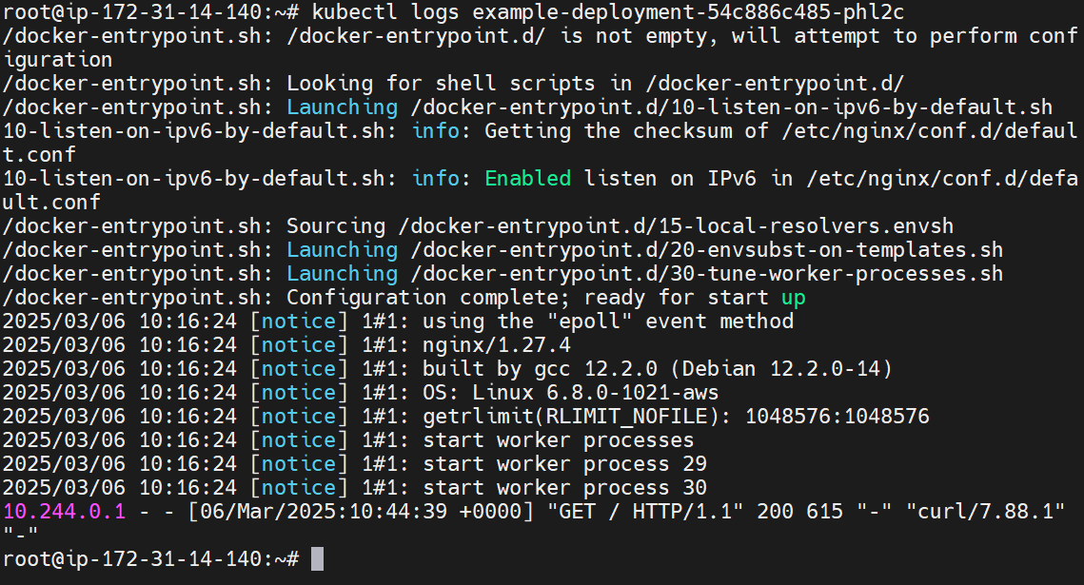
Task: Click the pink 10.244.0.1 IP address
Action: point(65,512)
